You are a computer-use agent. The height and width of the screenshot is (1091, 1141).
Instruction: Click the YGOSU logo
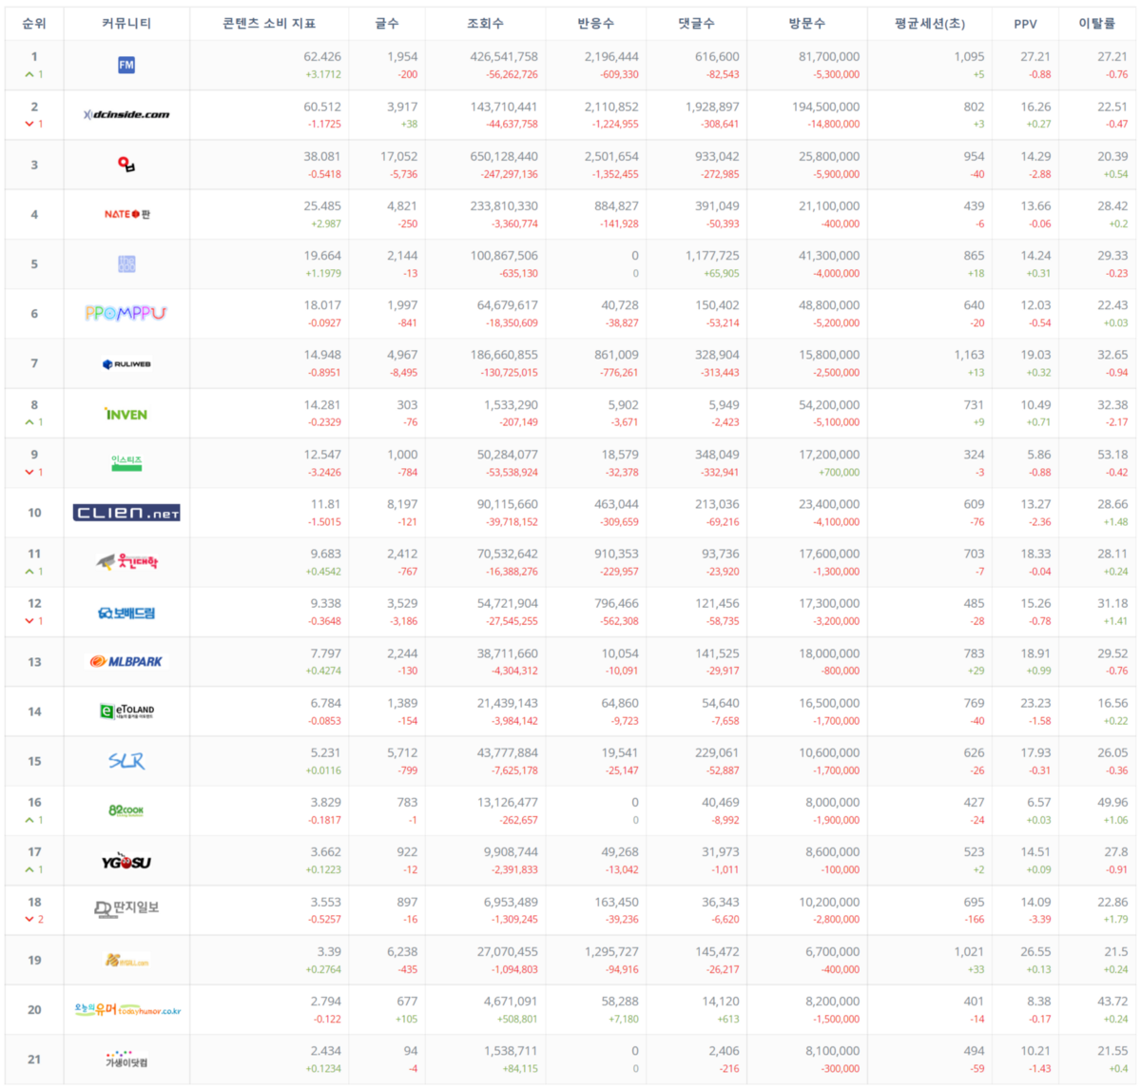click(x=126, y=862)
